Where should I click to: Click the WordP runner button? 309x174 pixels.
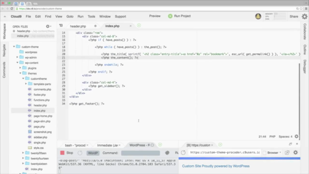click(93, 153)
